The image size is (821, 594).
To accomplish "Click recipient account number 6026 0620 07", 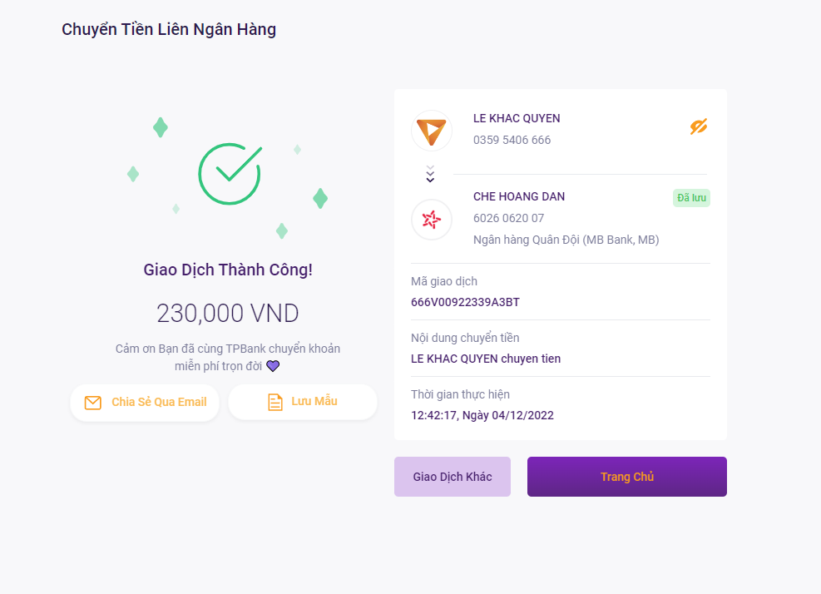I will point(508,218).
